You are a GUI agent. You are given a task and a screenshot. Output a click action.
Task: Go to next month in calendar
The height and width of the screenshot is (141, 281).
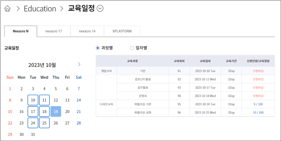click(x=79, y=64)
